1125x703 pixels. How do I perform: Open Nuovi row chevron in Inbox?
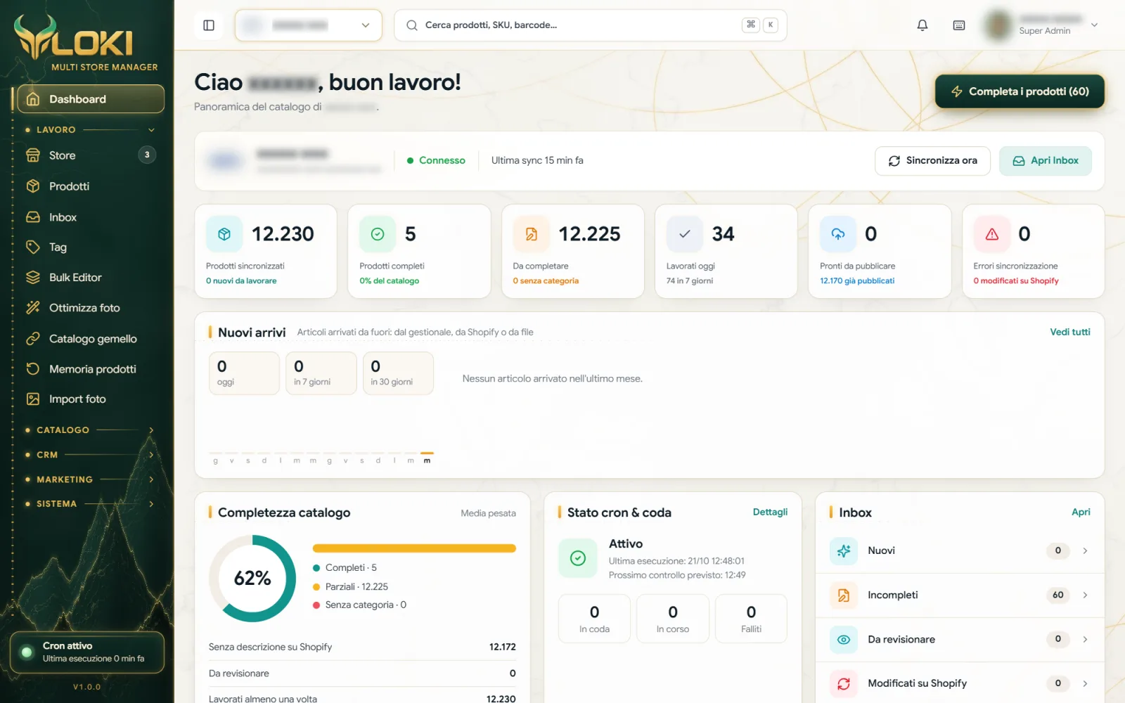click(1085, 550)
